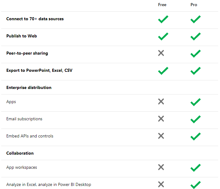The image size is (220, 189).
Task: Click the Free X mark in Apps row
Action: pyautogui.click(x=161, y=102)
